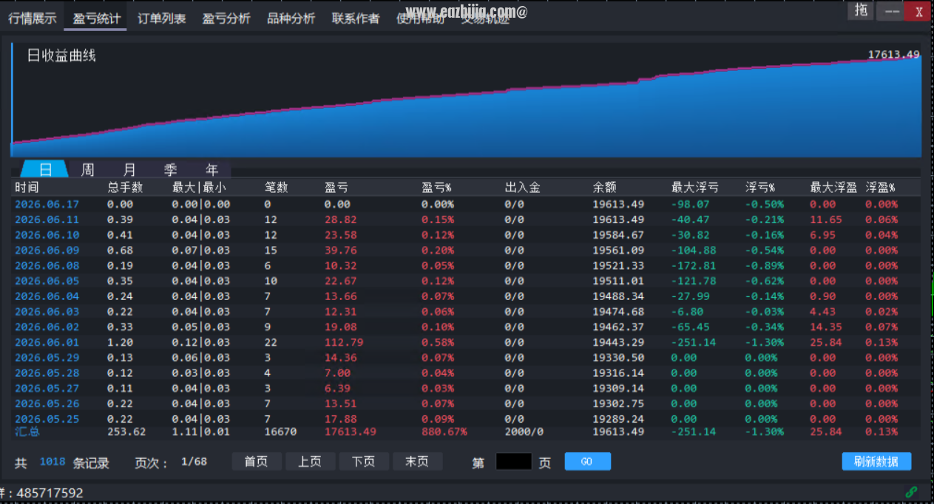Click the 总手数 column header
Image resolution: width=934 pixels, height=504 pixels.
pos(125,188)
